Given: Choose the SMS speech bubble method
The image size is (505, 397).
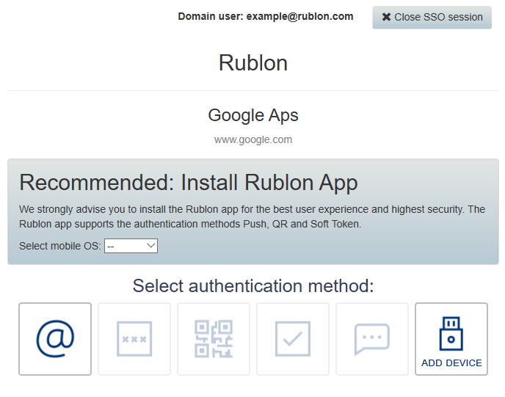Looking at the screenshot, I should [372, 338].
